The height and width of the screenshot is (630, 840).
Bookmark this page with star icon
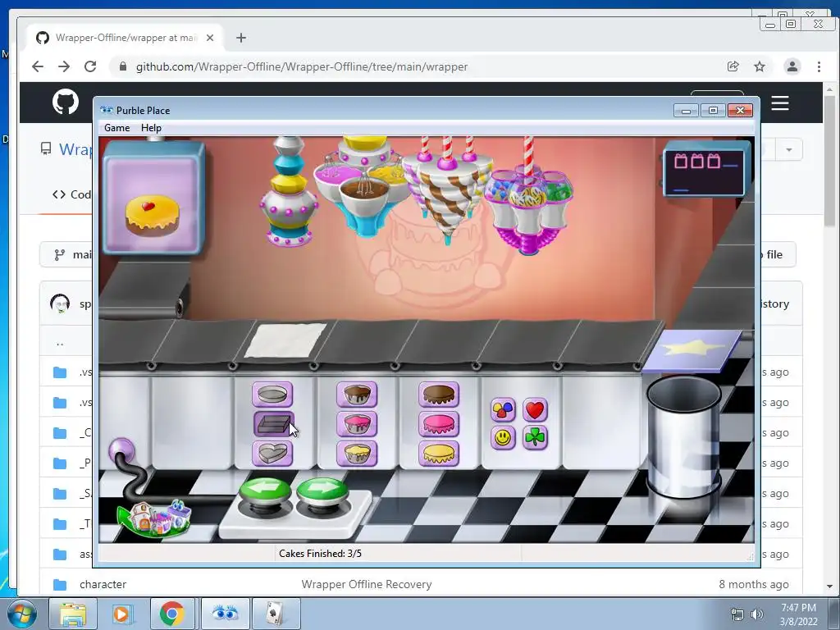pyautogui.click(x=759, y=66)
